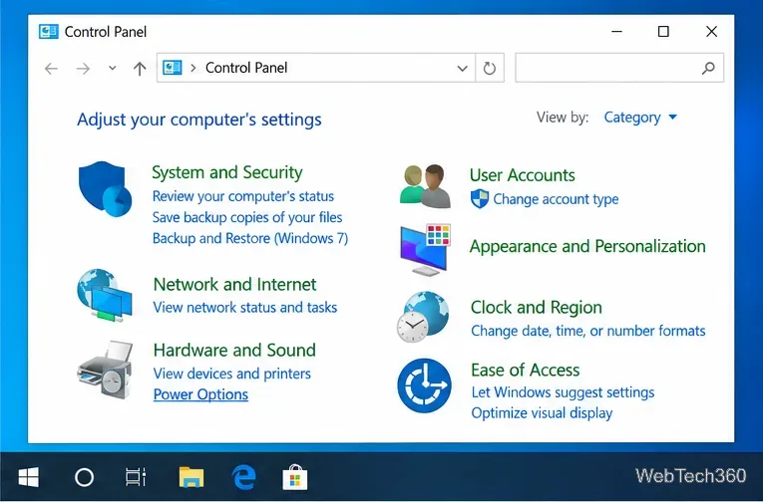763x502 pixels.
Task: Launch Microsoft Store from the taskbar
Action: click(x=295, y=477)
